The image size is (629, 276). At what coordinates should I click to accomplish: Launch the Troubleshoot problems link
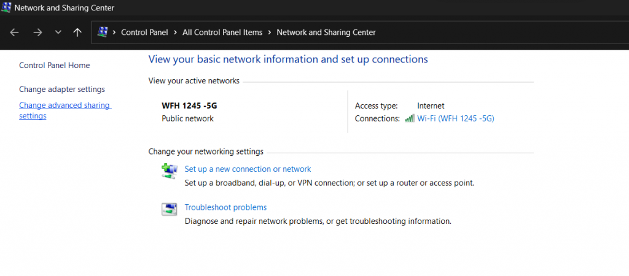point(225,207)
